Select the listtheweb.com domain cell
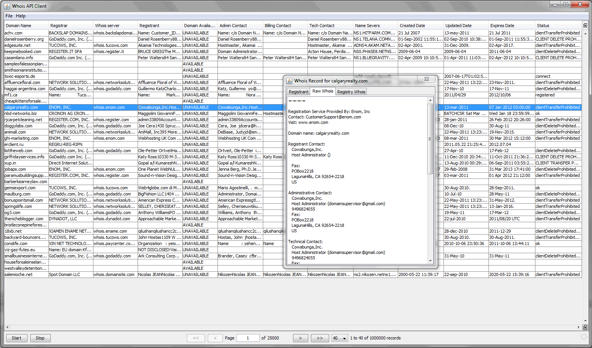The height and width of the screenshot is (348, 592). coord(26,151)
